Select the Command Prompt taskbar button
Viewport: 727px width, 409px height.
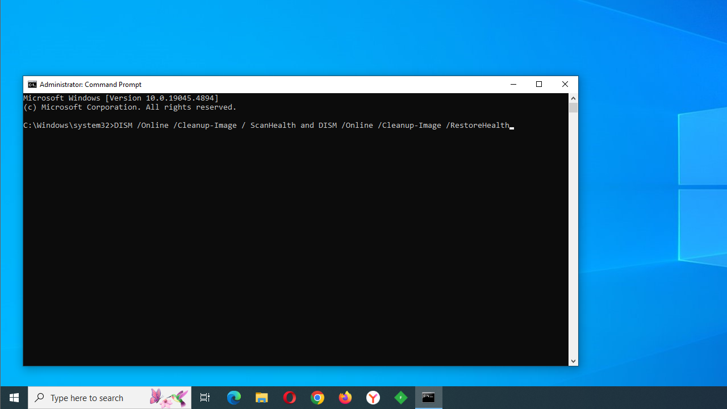pyautogui.click(x=429, y=398)
